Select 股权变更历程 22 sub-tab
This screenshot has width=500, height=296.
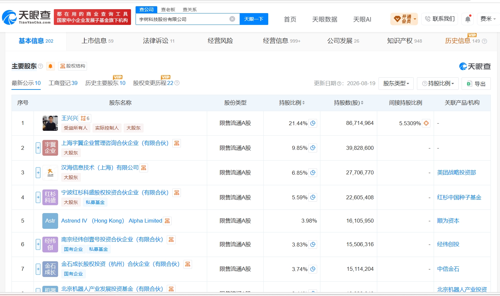point(153,83)
